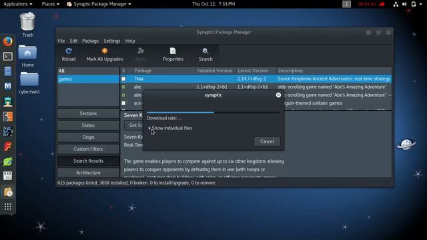This screenshot has width=427, height=240.
Task: Click the red recording indicator in top bar
Action: pyautogui.click(x=382, y=4)
